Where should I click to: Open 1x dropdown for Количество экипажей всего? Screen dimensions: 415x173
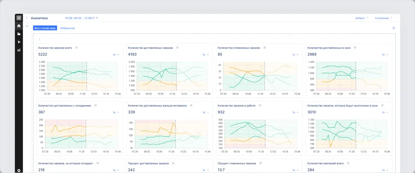tap(385, 170)
